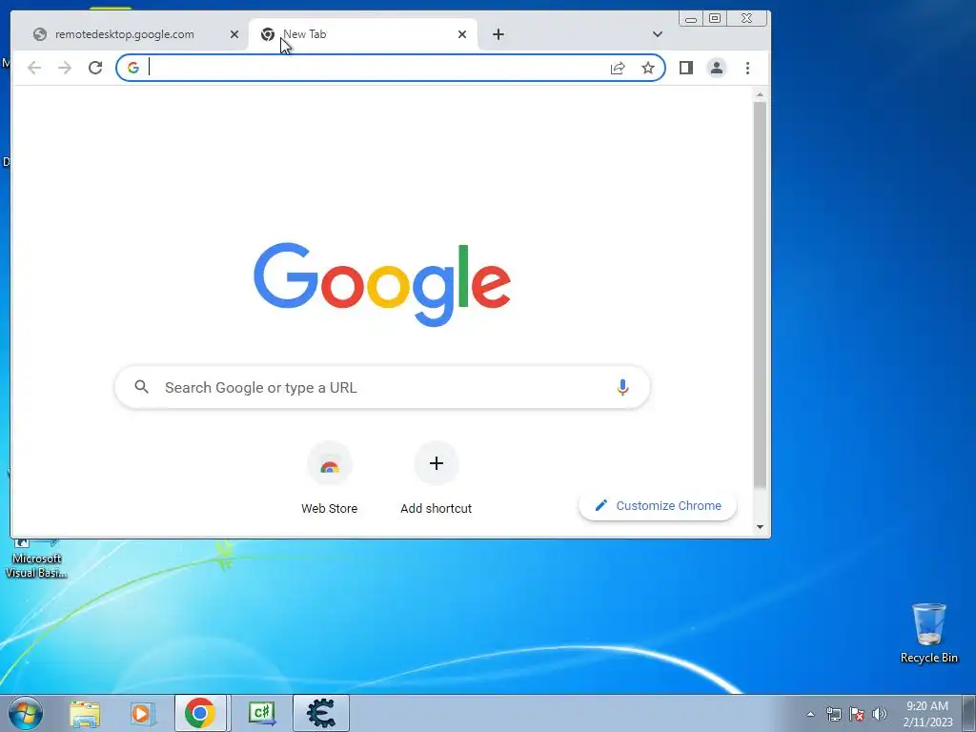Click the scrollbar up arrow
Image resolution: width=976 pixels, height=732 pixels.
click(x=760, y=94)
